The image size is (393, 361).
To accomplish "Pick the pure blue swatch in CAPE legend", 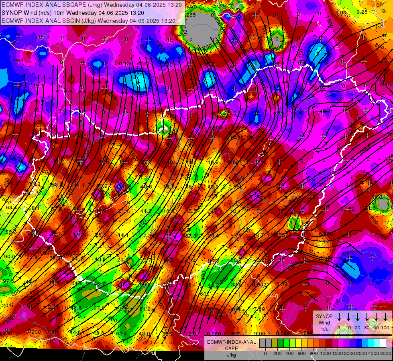I will tap(359, 343).
